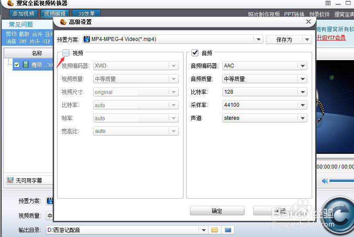
Task: Open the 视频尺寸 original dropdown
Action: (136, 92)
